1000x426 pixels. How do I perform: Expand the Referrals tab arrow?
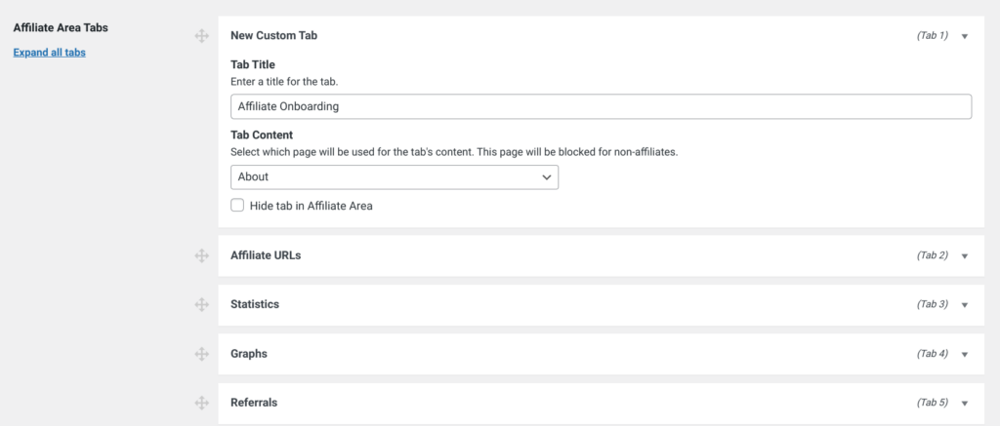(964, 403)
